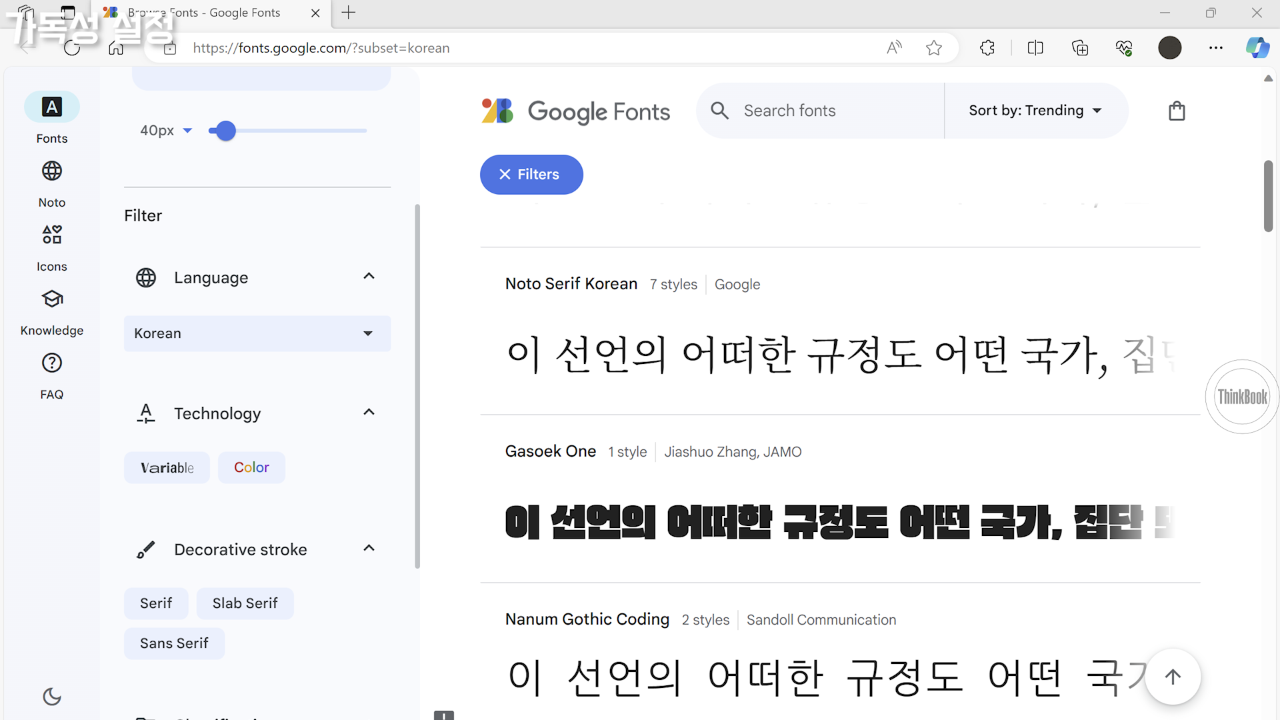Open the Korean language dropdown

click(257, 333)
